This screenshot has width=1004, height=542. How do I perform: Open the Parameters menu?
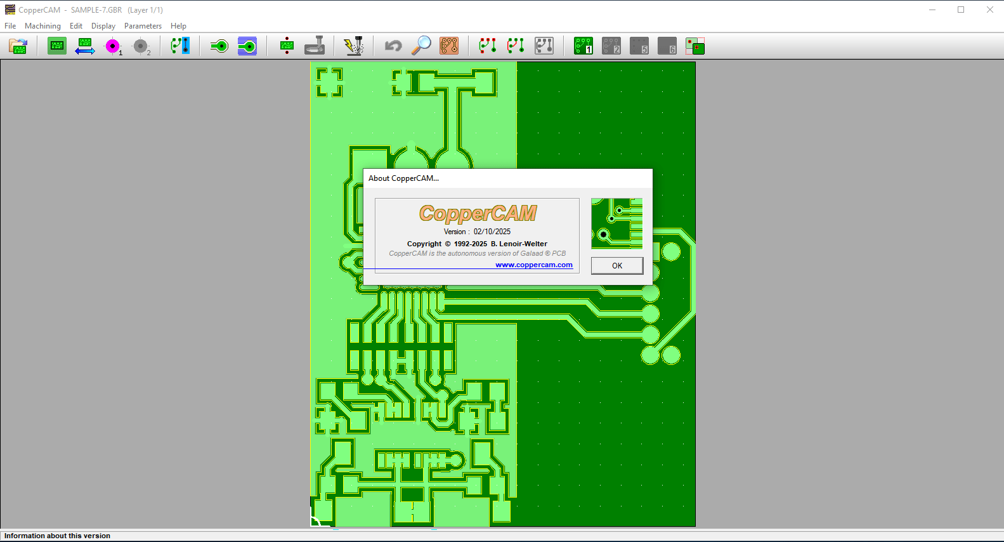pos(143,26)
